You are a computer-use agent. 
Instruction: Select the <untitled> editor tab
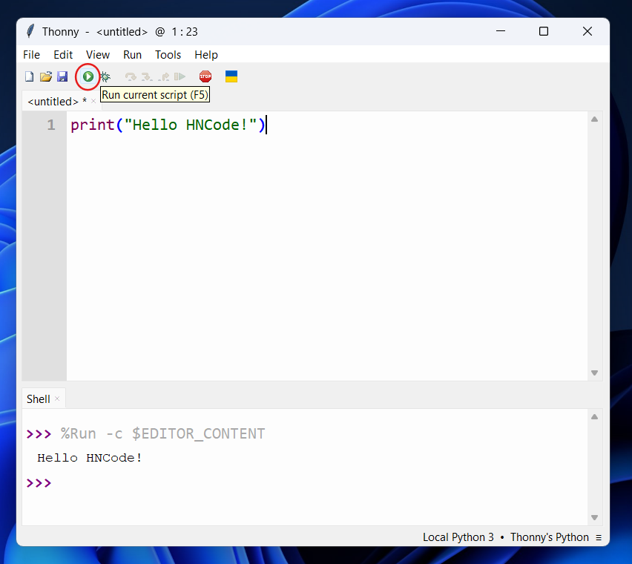click(x=57, y=102)
